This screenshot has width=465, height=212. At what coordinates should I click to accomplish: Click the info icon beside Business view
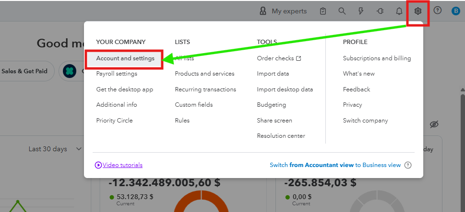[408, 165]
